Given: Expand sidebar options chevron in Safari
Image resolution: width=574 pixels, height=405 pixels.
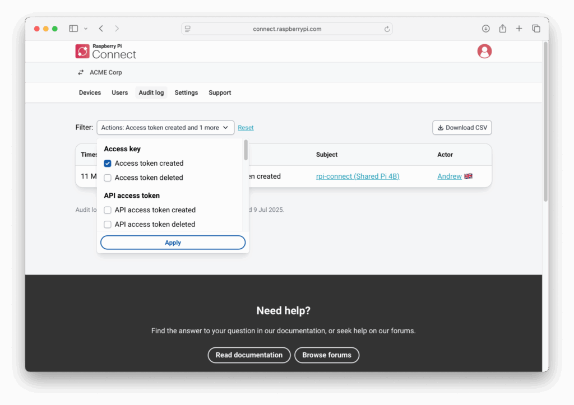Looking at the screenshot, I should pos(86,29).
